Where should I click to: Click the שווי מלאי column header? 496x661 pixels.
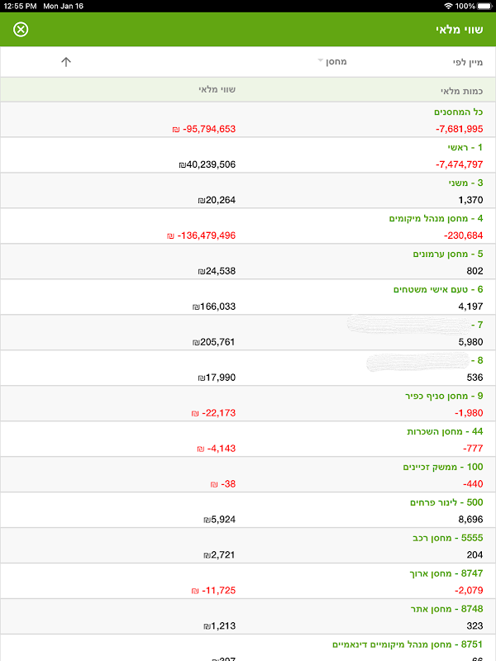pyautogui.click(x=217, y=89)
